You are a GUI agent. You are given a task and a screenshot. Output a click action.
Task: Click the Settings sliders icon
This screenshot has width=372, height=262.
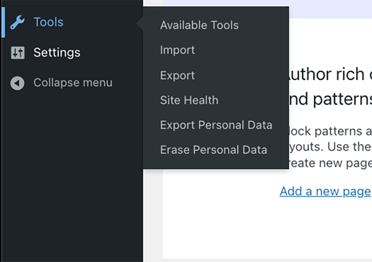coord(18,52)
